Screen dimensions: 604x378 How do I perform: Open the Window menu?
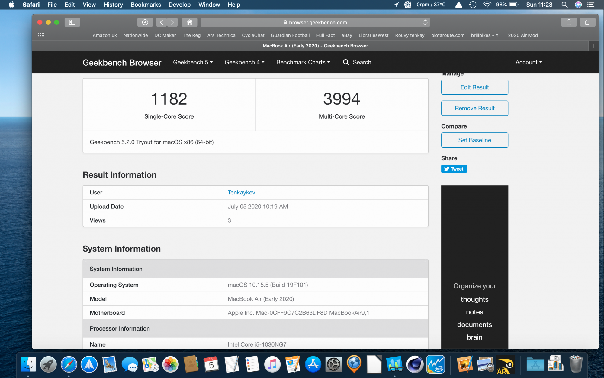pyautogui.click(x=209, y=5)
